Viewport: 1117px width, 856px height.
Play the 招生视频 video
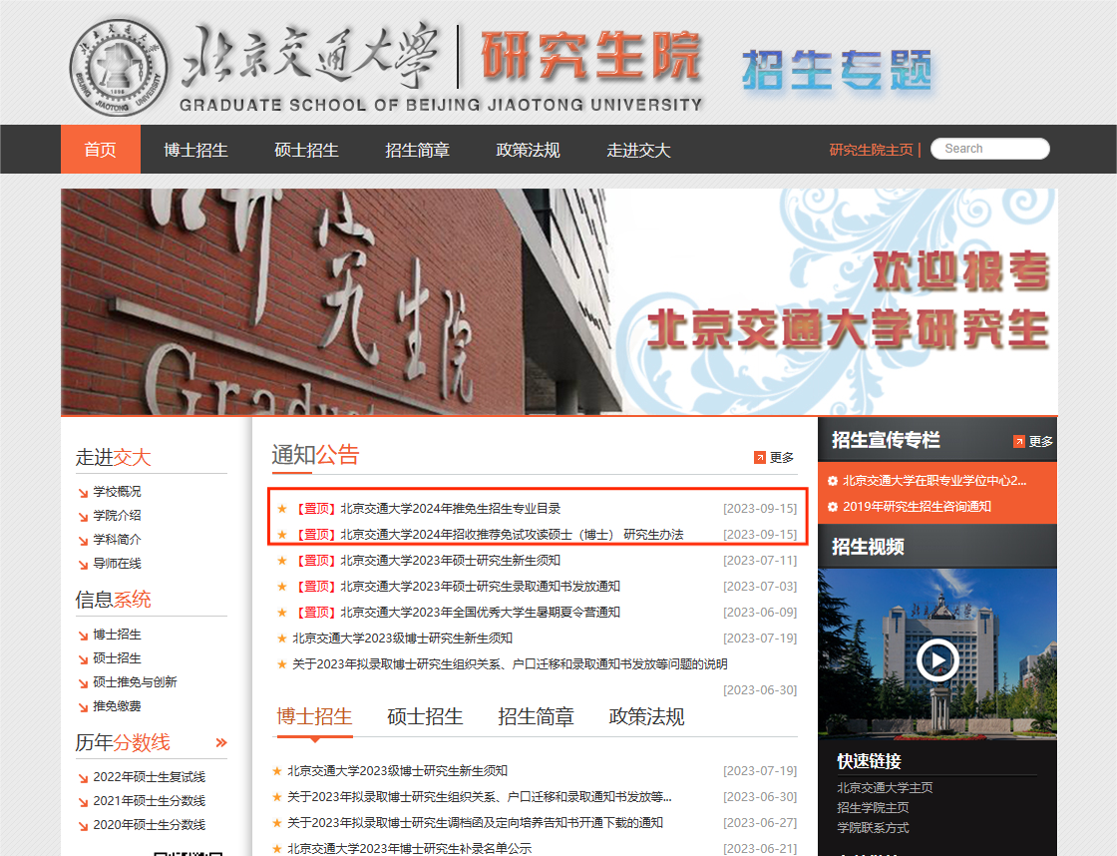[x=936, y=660]
